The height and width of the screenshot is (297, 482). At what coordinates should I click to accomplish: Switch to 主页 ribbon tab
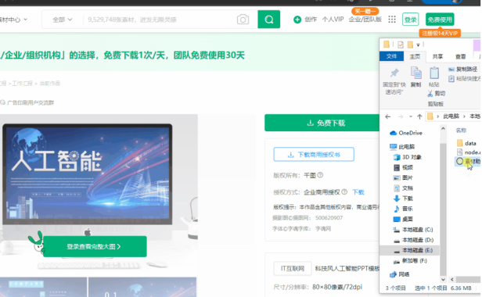click(x=415, y=56)
